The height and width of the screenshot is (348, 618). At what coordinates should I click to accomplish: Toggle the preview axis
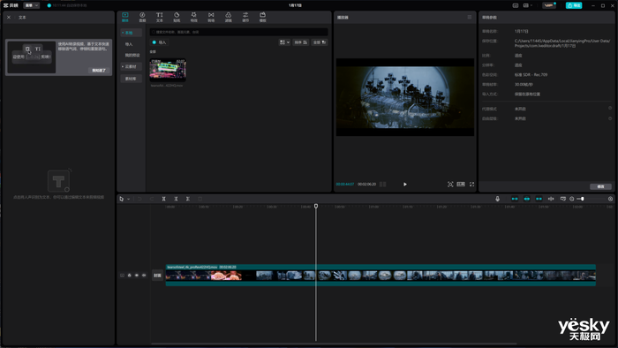(x=551, y=199)
